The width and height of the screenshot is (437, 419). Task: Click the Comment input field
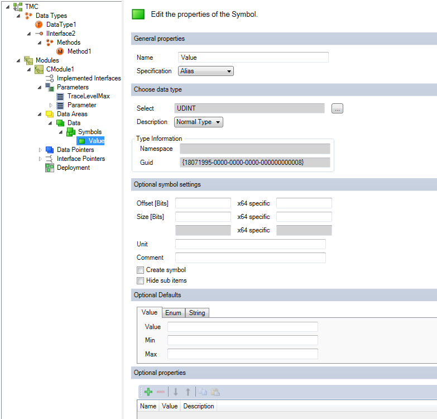point(250,258)
